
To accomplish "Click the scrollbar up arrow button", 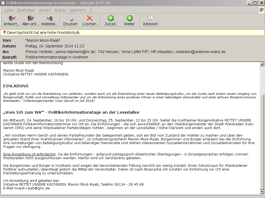I will tap(262, 64).
